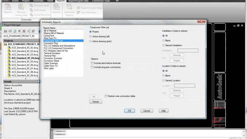Select the Project radio button

coord(90,32)
